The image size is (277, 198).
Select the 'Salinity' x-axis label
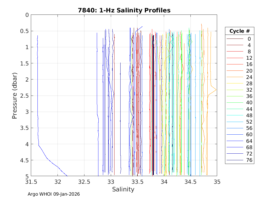(123, 189)
